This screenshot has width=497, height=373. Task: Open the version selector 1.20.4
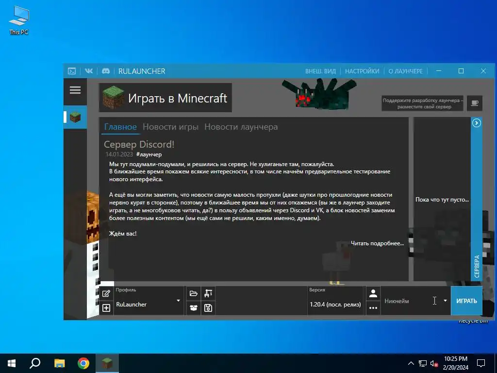point(335,301)
